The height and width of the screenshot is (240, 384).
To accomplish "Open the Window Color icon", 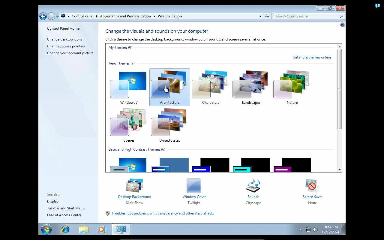I will tap(194, 185).
